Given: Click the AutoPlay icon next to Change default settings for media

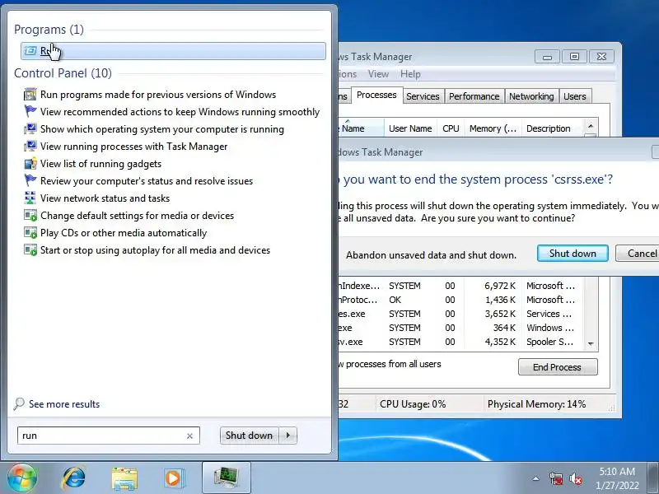Looking at the screenshot, I should (x=30, y=216).
